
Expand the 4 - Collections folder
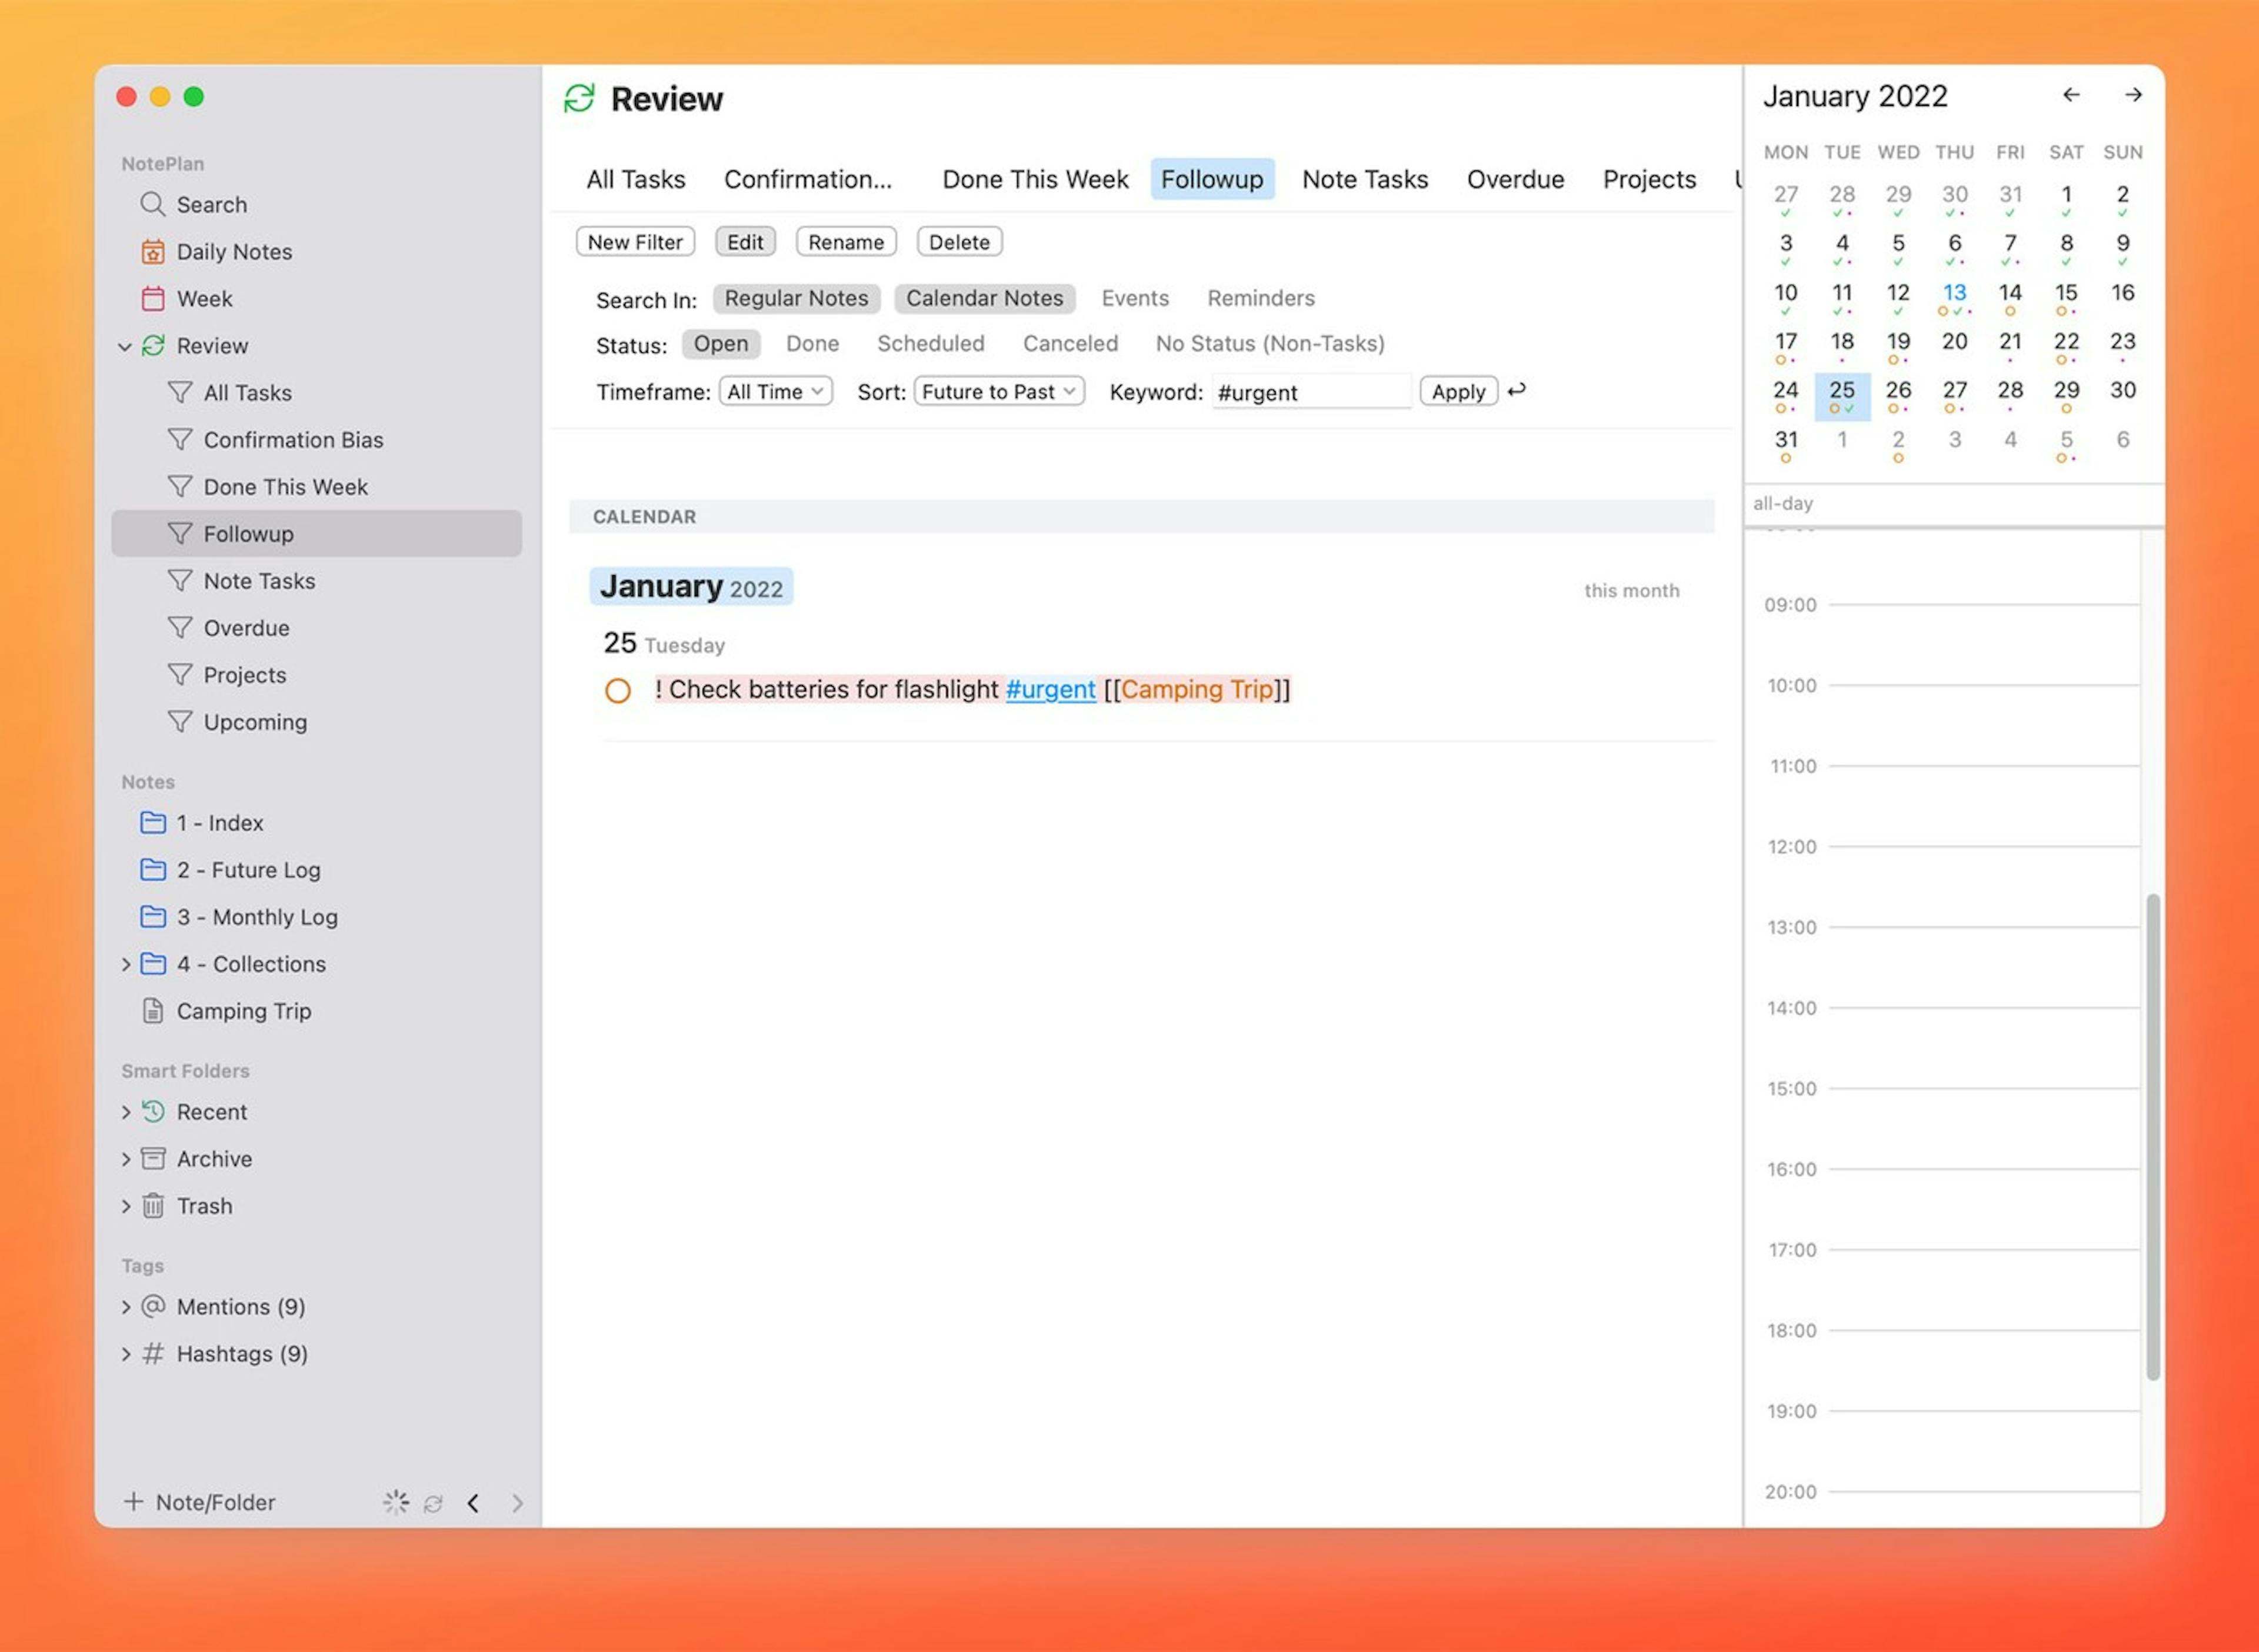tap(126, 964)
